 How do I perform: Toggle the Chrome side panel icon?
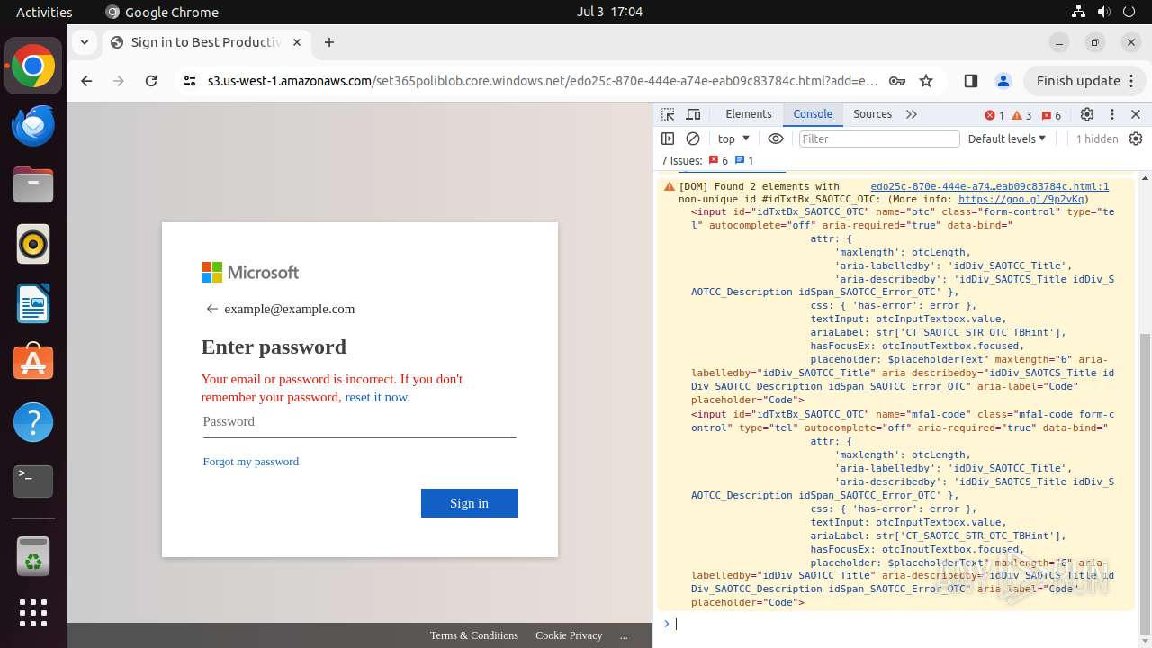[x=970, y=81]
